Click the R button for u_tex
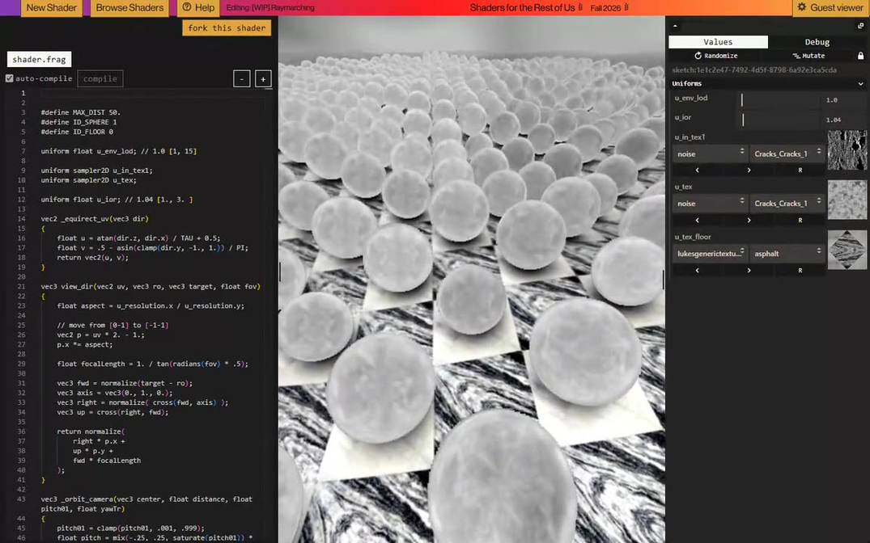This screenshot has height=543, width=870. [800, 220]
